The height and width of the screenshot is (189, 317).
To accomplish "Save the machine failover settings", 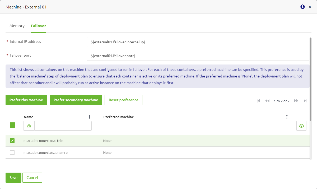I will pyautogui.click(x=13, y=178).
